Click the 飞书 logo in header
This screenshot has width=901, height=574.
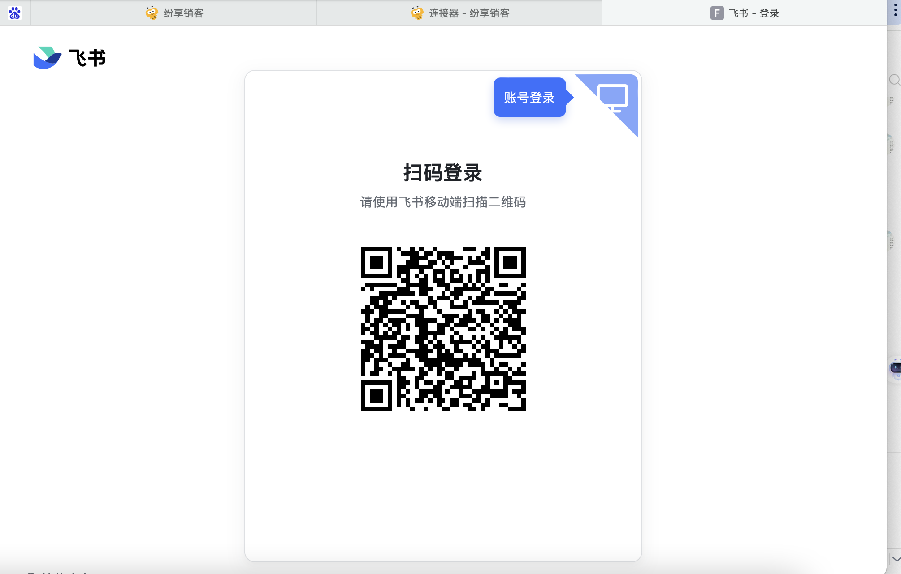coord(69,58)
